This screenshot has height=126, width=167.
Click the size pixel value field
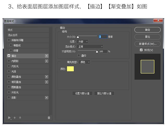pos(103,37)
